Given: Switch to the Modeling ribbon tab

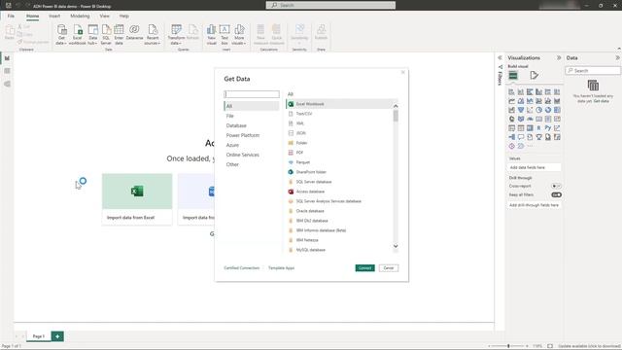Looking at the screenshot, I should coord(80,16).
